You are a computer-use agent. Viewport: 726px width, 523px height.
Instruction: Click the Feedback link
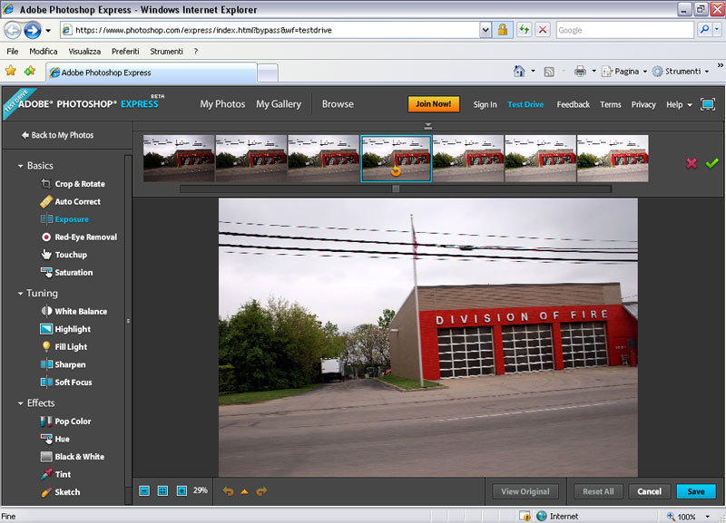[573, 104]
